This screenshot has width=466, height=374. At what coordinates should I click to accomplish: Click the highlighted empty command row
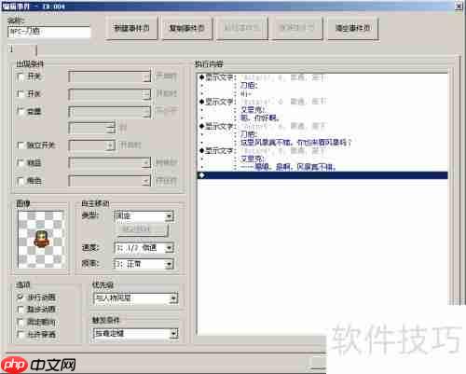pyautogui.click(x=322, y=175)
